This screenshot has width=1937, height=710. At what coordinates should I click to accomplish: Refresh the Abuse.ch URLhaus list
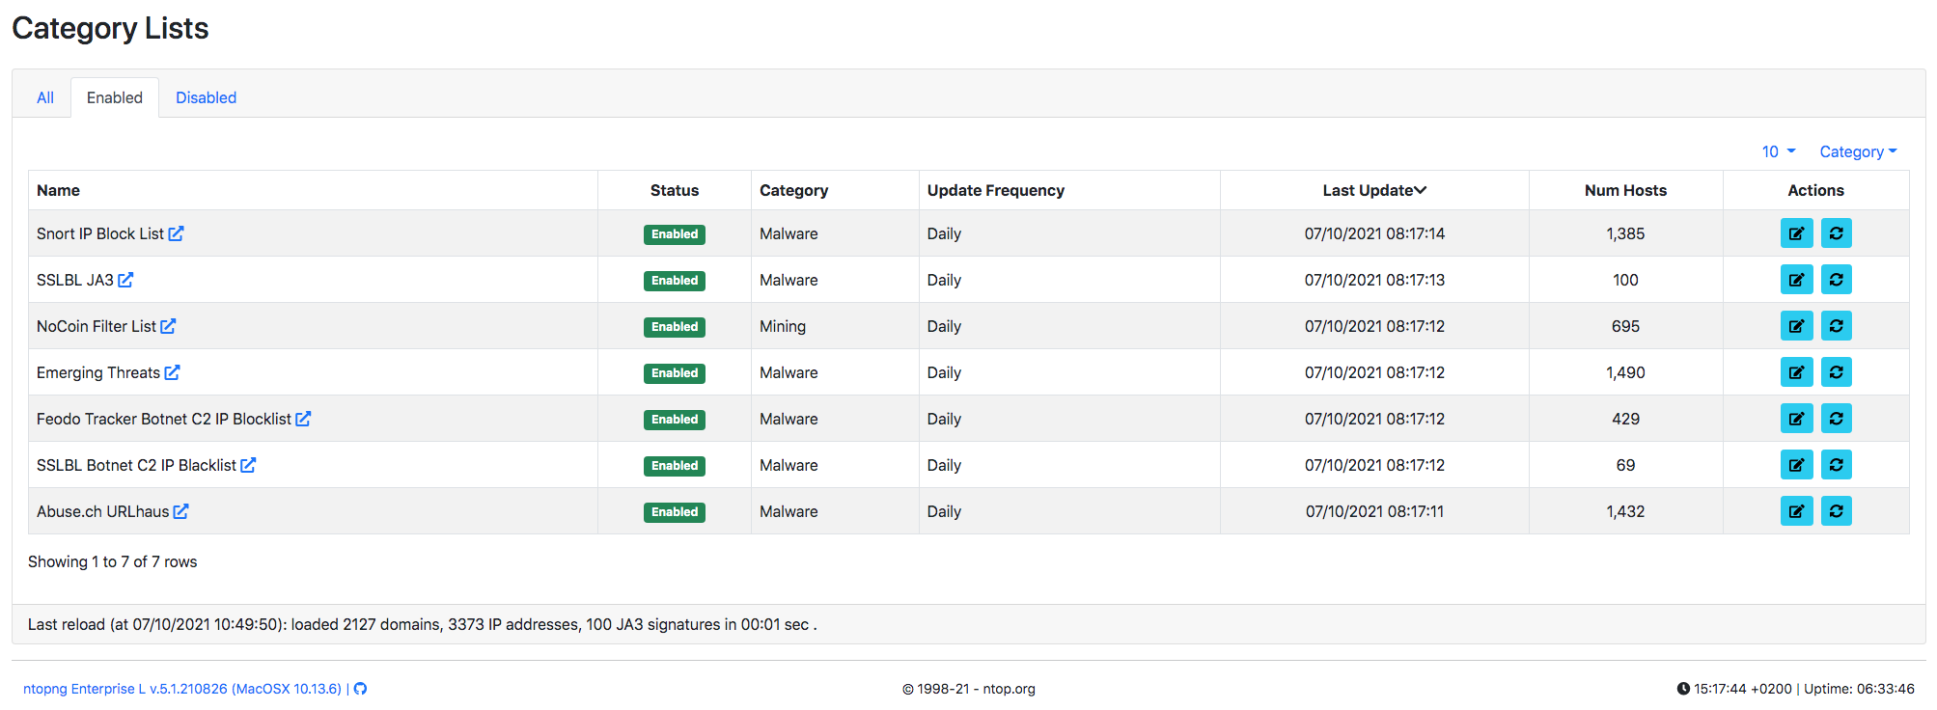[x=1836, y=511]
